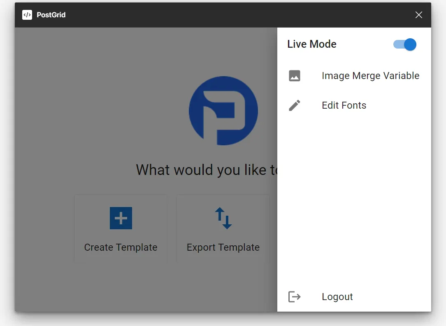446x326 pixels.
Task: Click the Image Merge Variable picture icon
Action: coord(295,76)
